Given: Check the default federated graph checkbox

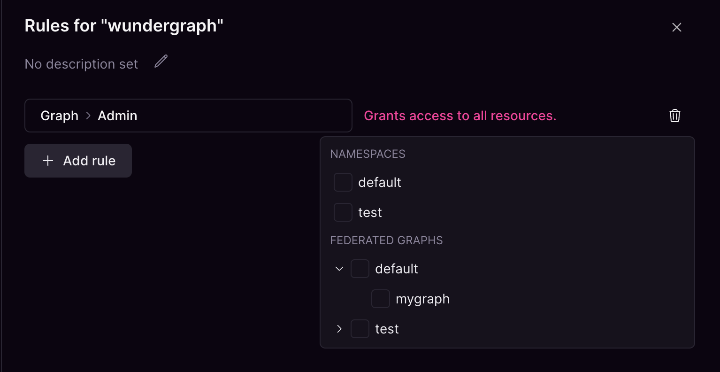Looking at the screenshot, I should [x=360, y=268].
